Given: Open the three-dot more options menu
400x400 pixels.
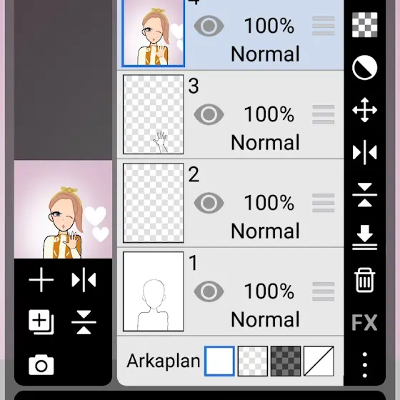Looking at the screenshot, I should click(x=364, y=365).
